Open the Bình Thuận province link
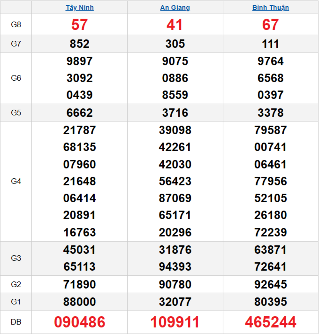Viewport: 319px width, 334px height. 270,7
